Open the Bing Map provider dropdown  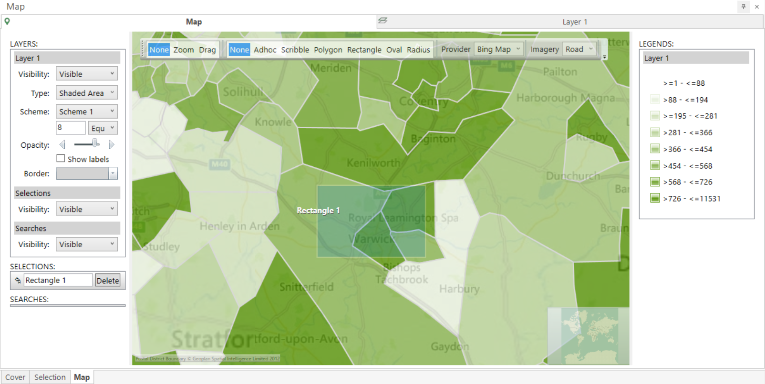click(x=499, y=49)
